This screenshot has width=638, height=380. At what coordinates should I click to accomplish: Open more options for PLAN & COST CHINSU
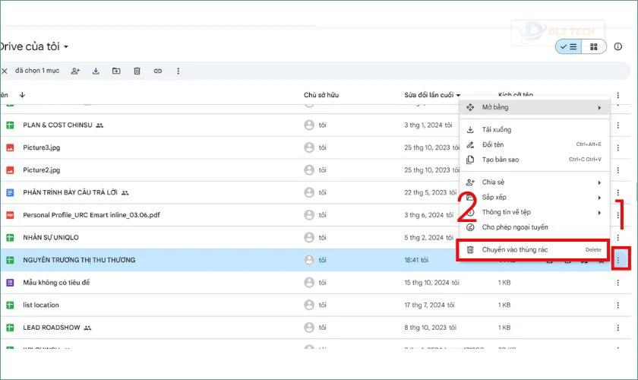617,125
